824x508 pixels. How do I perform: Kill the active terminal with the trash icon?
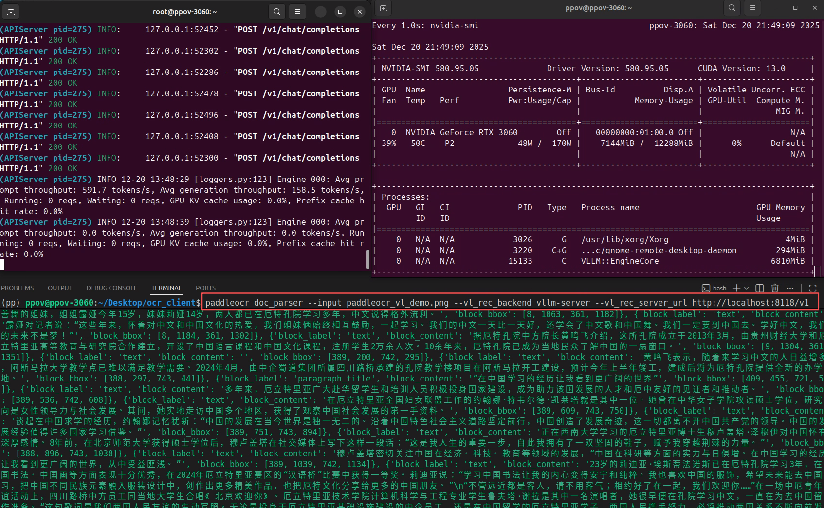tap(774, 288)
